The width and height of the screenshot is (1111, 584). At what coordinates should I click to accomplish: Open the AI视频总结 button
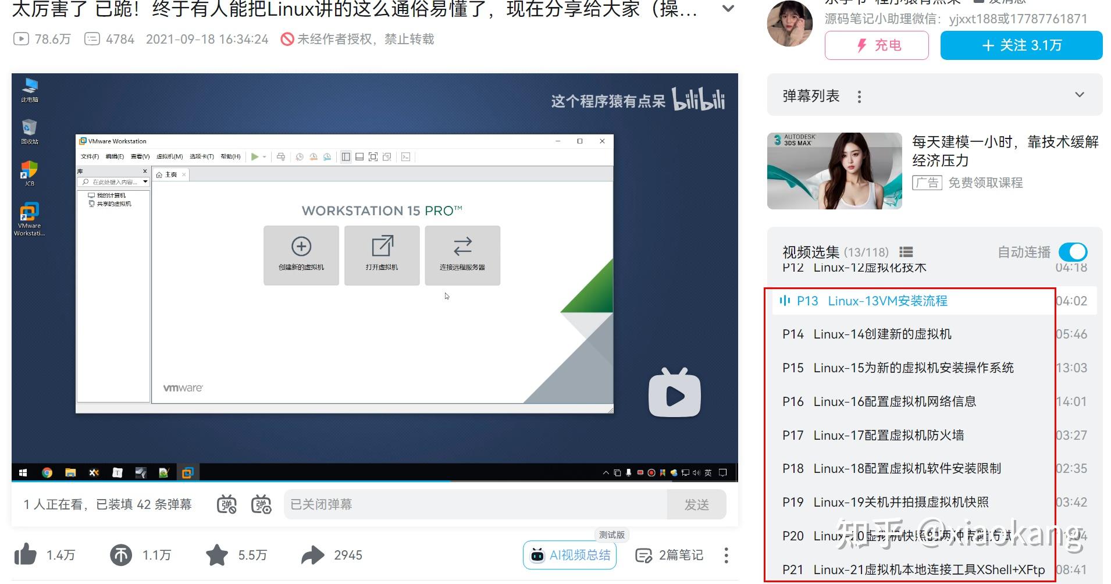[569, 555]
